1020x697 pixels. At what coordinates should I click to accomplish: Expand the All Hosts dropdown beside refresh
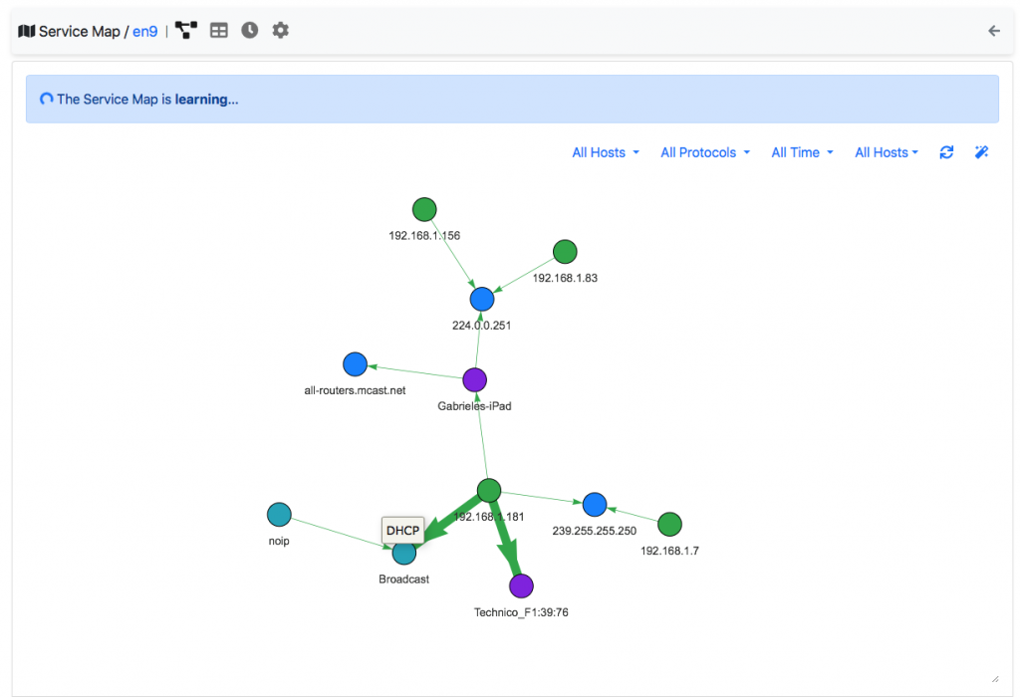tap(887, 152)
